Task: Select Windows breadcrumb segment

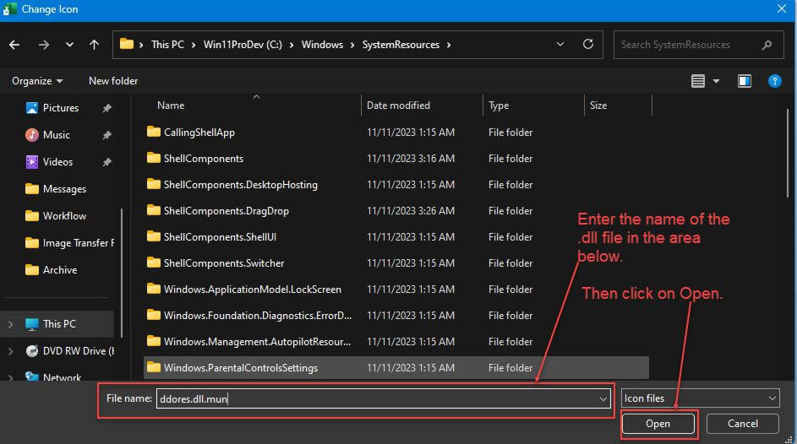Action: coord(322,45)
